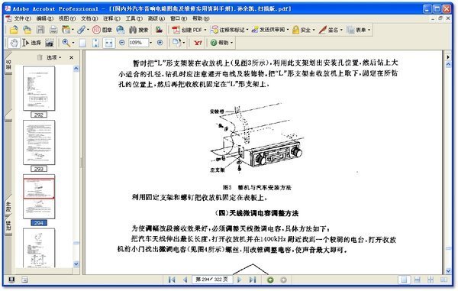Toggle full screen view icon in status bar
The image size is (458, 291).
[11, 280]
